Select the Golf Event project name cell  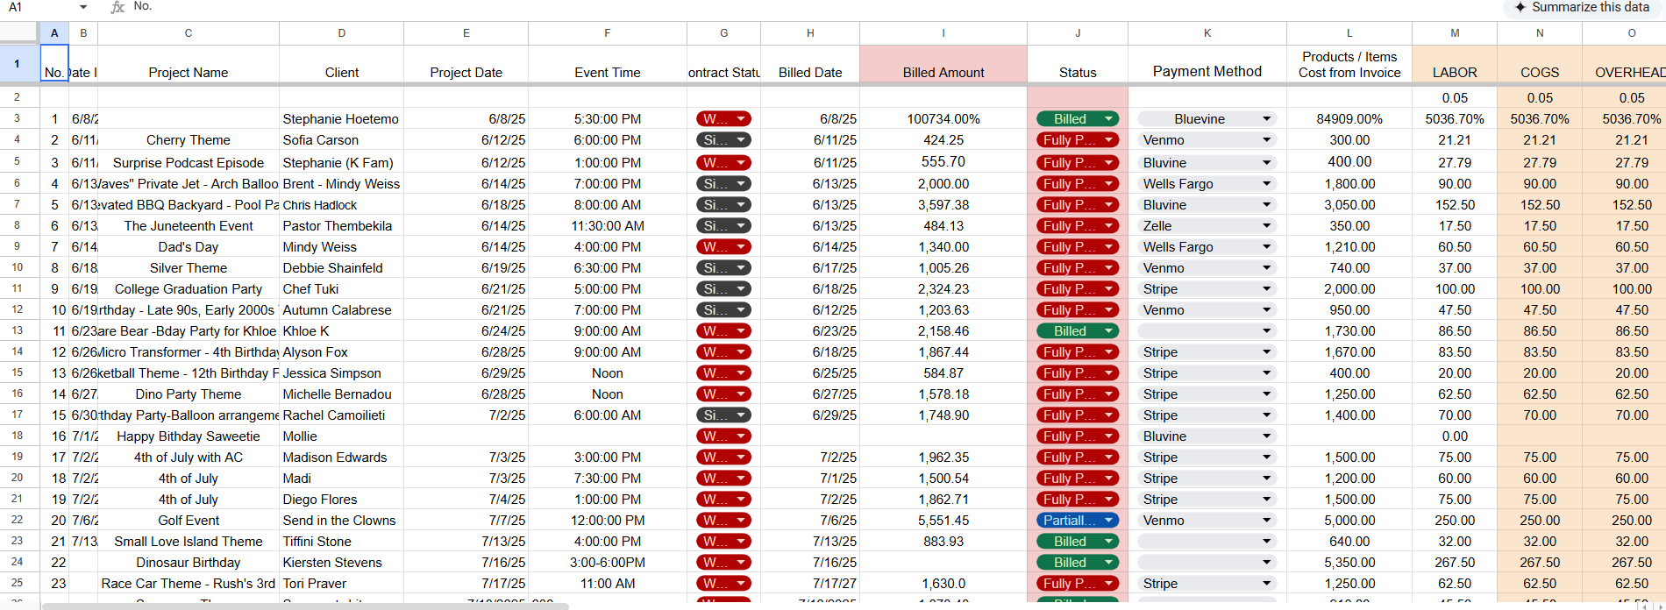click(x=189, y=521)
